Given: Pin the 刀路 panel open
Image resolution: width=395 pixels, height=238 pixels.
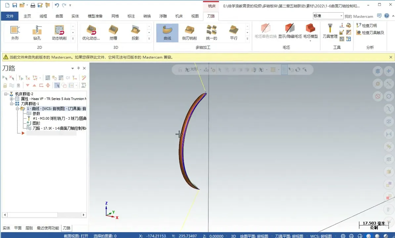Looking at the screenshot, I should (x=78, y=68).
